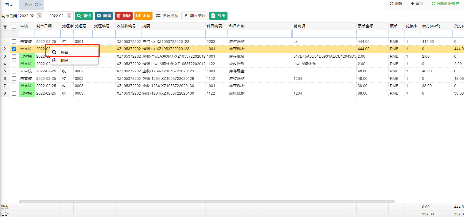Click the 新增 add button
The width and height of the screenshot is (464, 217).
coord(104,16)
